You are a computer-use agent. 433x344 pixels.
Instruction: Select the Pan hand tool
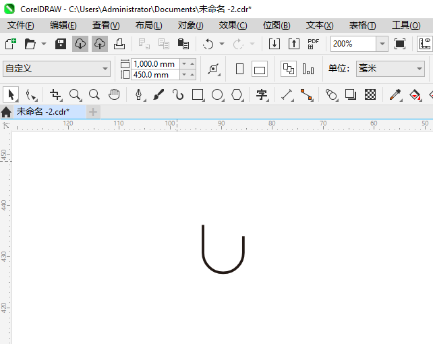(x=114, y=94)
